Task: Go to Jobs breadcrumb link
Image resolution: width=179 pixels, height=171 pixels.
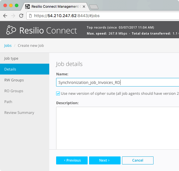Action: point(8,45)
